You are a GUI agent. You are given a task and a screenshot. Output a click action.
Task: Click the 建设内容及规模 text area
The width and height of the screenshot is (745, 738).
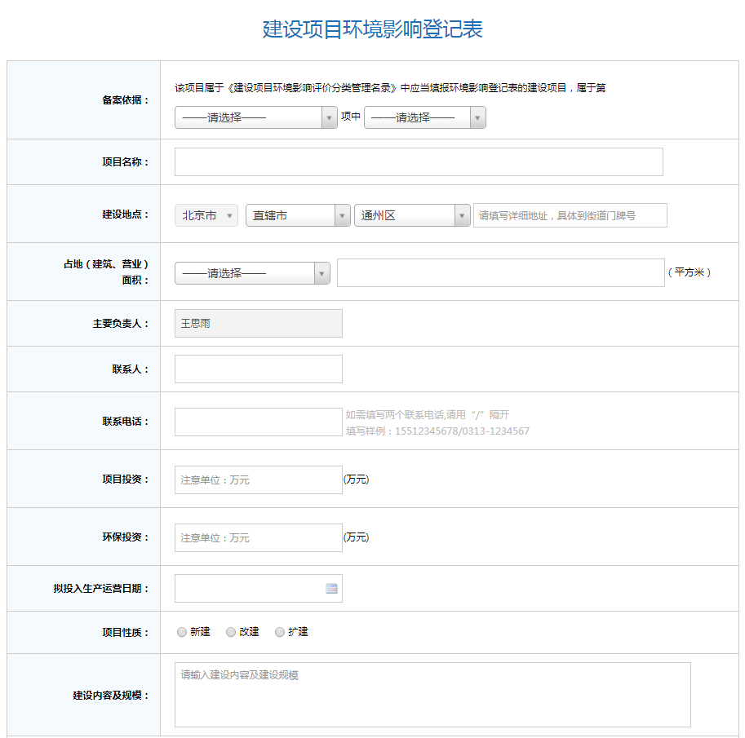click(x=432, y=694)
